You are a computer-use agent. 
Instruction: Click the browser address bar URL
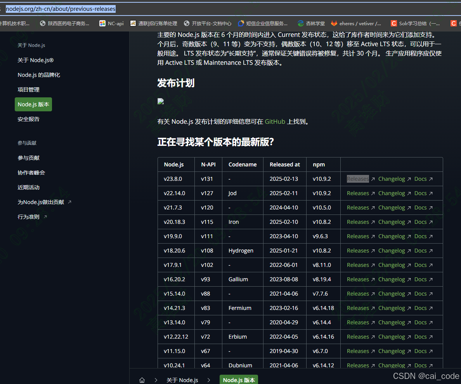(61, 9)
